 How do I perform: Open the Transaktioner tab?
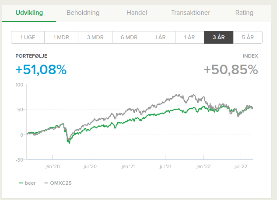191,13
